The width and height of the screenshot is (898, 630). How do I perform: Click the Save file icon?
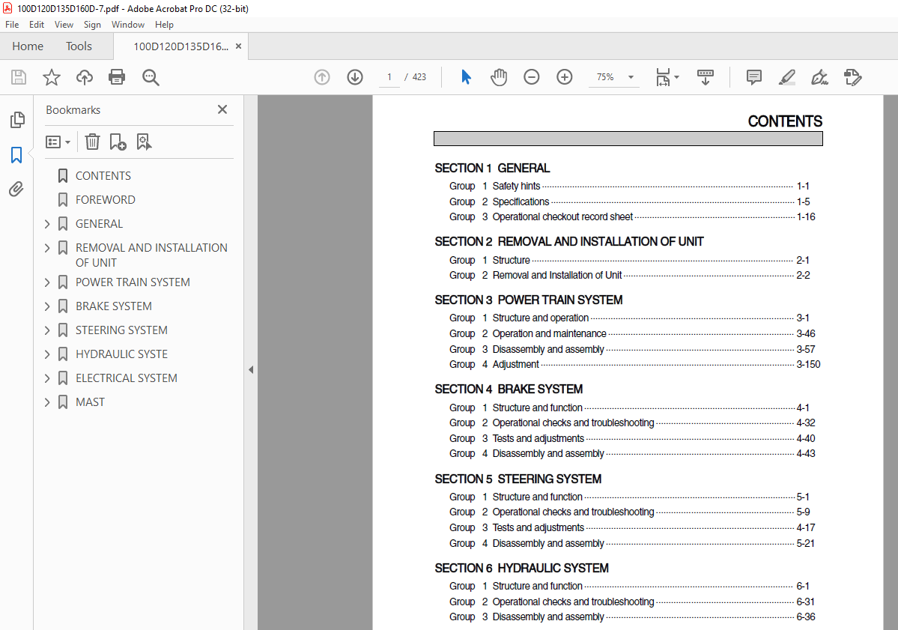(x=19, y=76)
